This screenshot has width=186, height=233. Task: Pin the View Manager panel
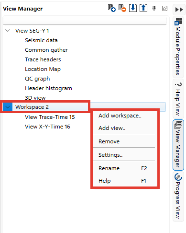click(x=154, y=8)
